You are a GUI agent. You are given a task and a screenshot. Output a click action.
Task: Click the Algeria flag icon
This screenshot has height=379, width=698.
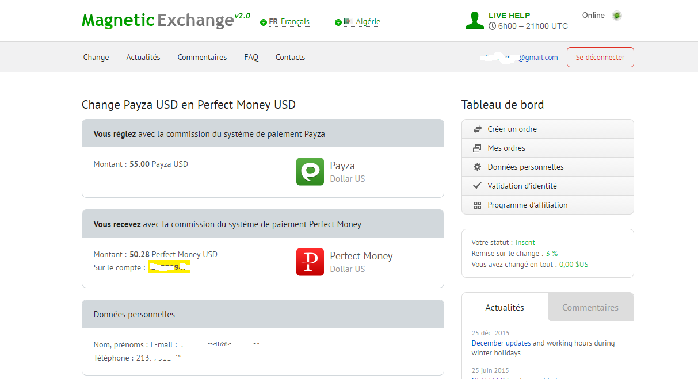349,21
